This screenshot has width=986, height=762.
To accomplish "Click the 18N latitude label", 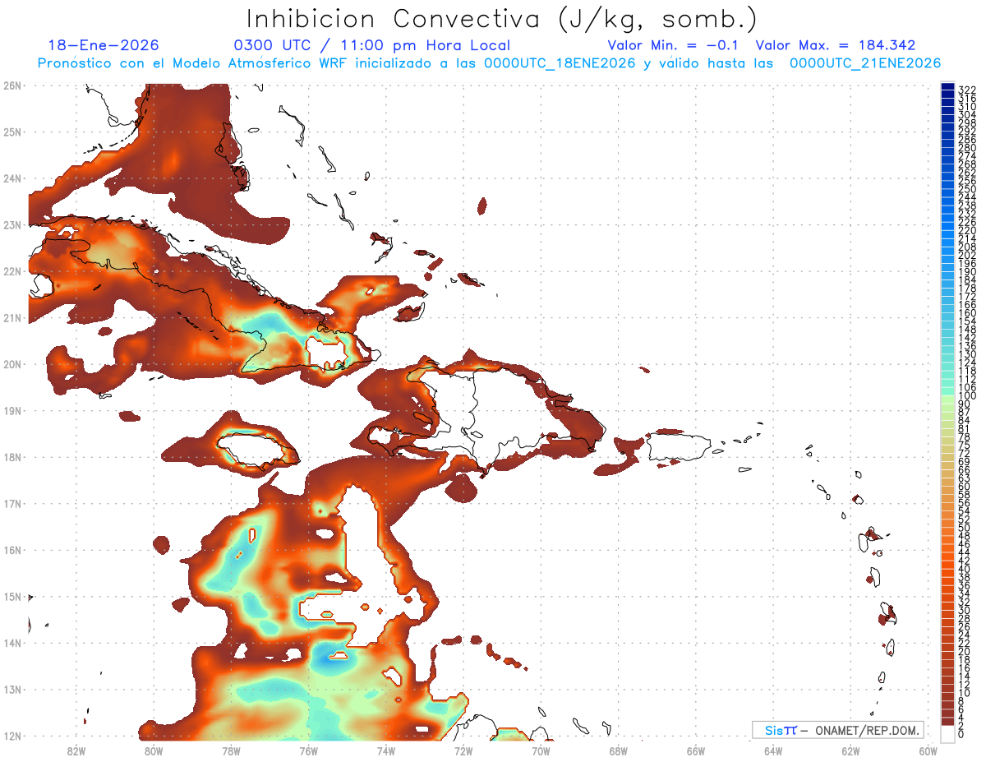I will pyautogui.click(x=12, y=456).
